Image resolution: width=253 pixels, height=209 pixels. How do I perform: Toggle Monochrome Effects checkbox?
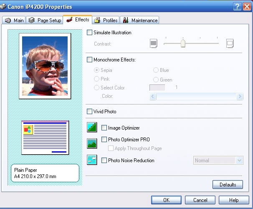pyautogui.click(x=89, y=60)
